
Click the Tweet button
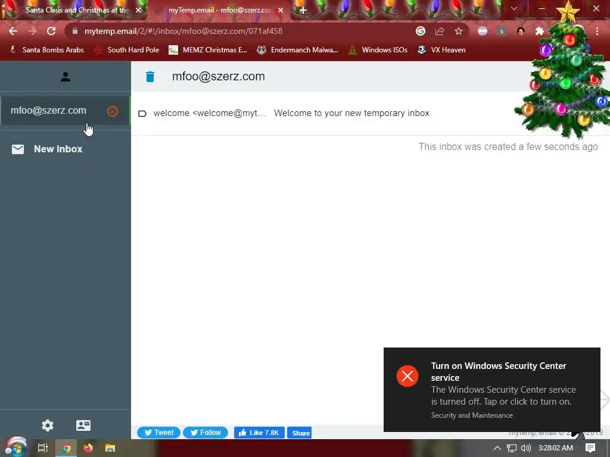click(x=158, y=433)
